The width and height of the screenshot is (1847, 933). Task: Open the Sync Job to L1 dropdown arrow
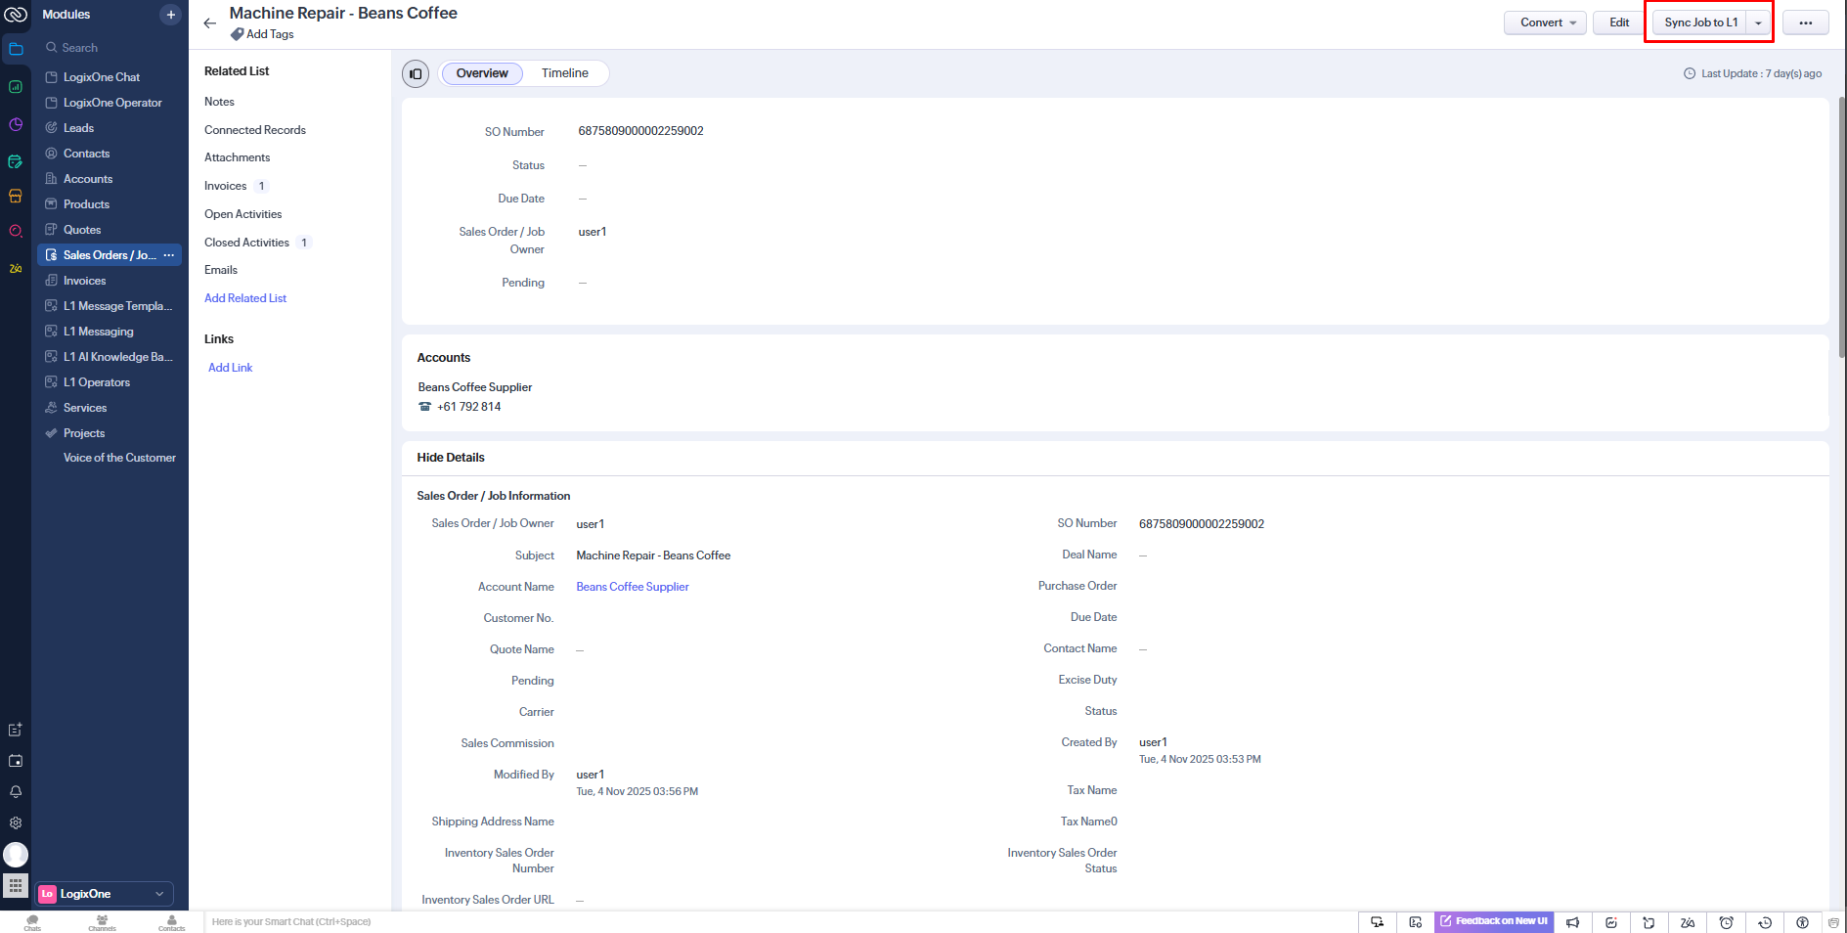coord(1759,23)
